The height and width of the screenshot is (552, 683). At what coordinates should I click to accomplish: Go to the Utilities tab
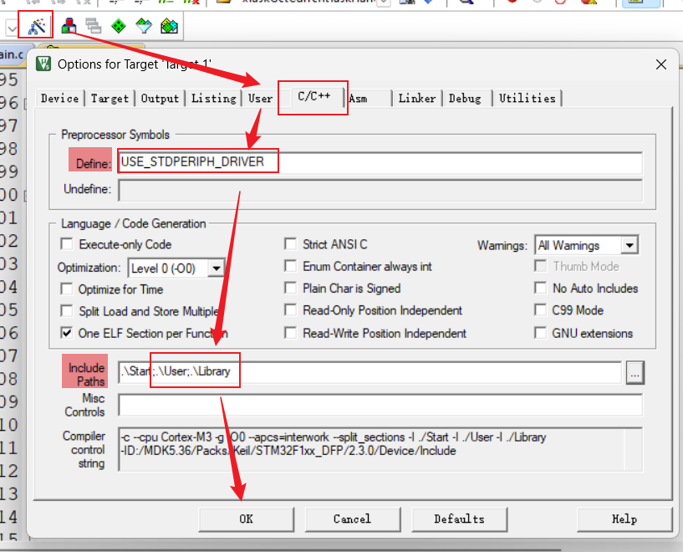pos(527,99)
